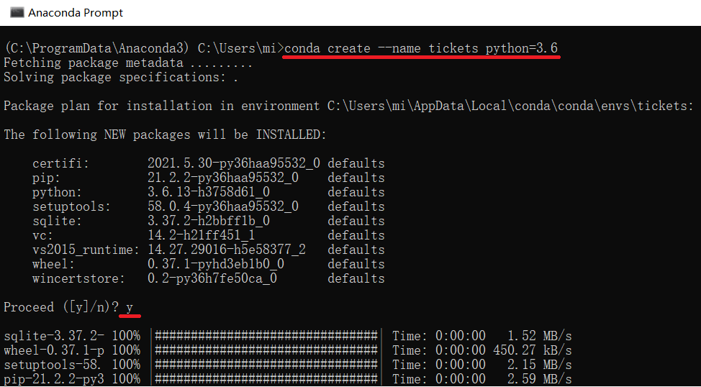This screenshot has height=387, width=701.
Task: Click the sqlite download progress bar
Action: 266,336
